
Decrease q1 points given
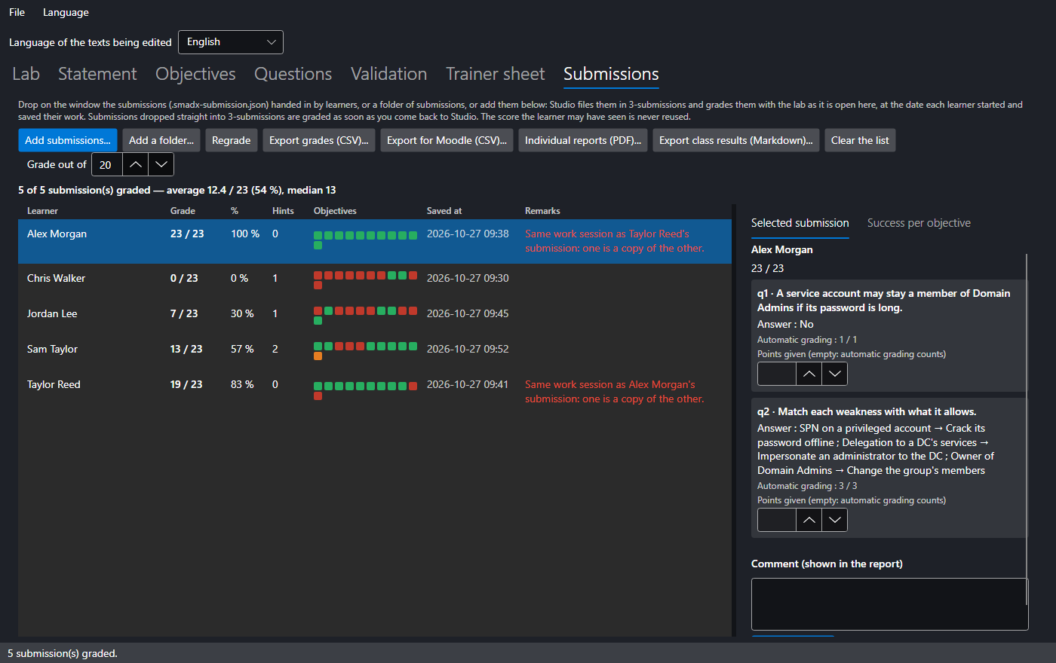[x=834, y=374]
